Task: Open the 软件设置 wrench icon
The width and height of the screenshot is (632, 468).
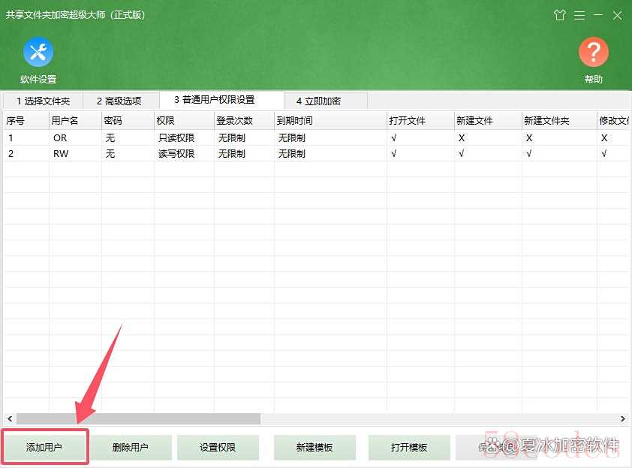Action: (x=38, y=52)
